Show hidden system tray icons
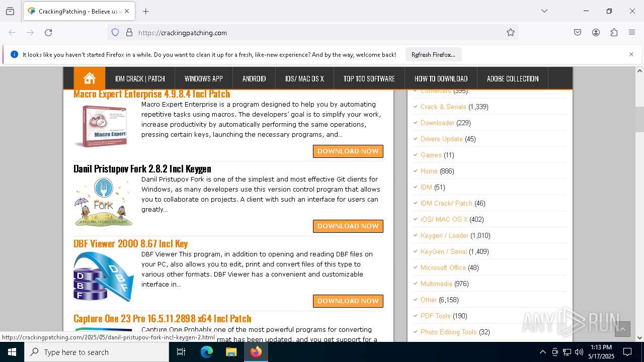644x362 pixels. (x=542, y=352)
